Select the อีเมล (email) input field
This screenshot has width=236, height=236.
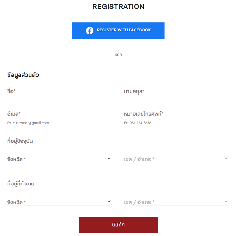point(60,114)
